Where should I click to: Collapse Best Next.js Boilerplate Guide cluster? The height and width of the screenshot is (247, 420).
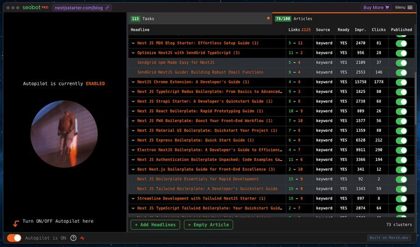133,170
